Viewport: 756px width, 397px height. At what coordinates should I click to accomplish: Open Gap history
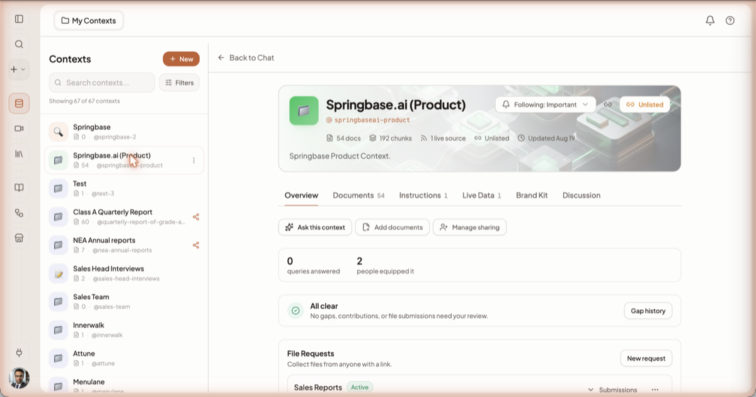[648, 311]
